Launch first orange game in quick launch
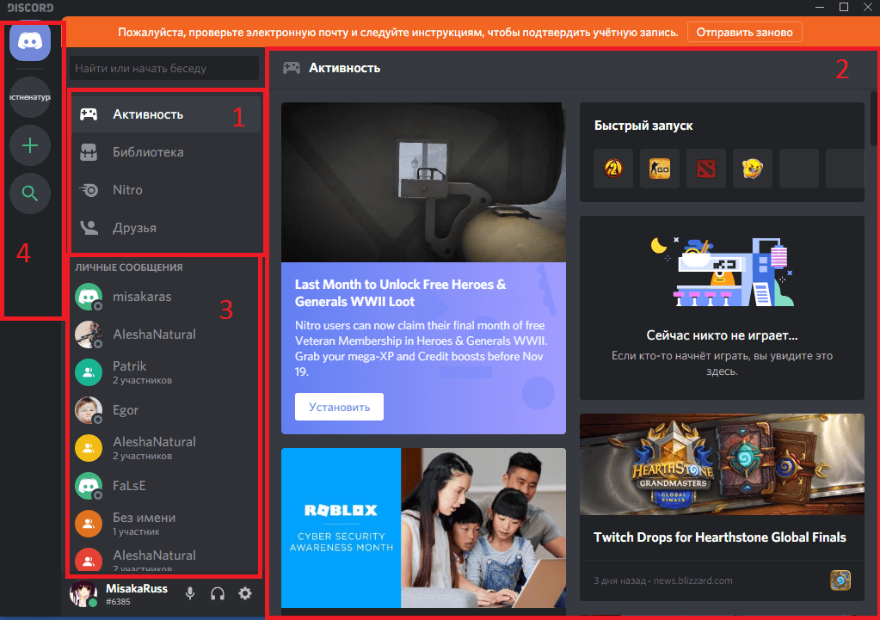This screenshot has width=880, height=620. click(x=613, y=169)
